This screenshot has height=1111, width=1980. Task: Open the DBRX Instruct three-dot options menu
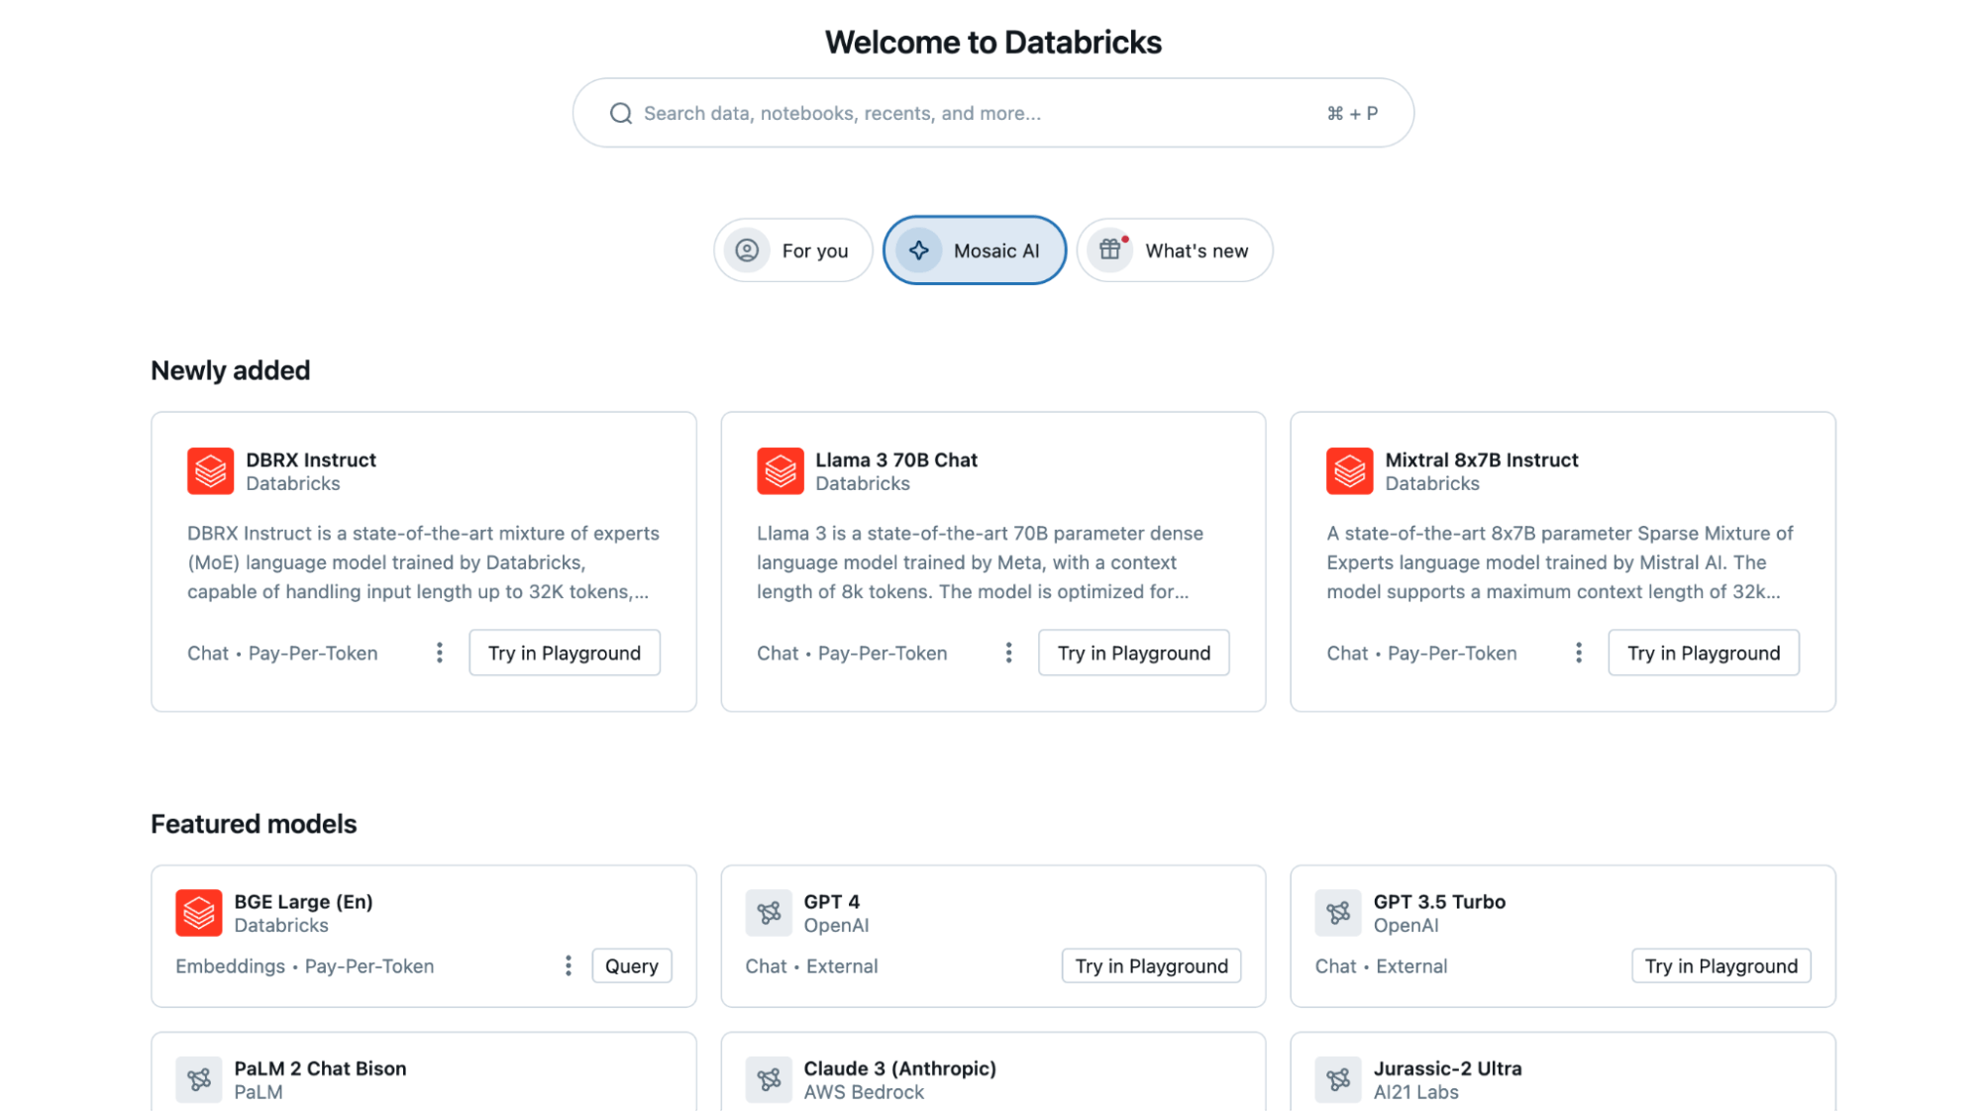click(x=440, y=654)
